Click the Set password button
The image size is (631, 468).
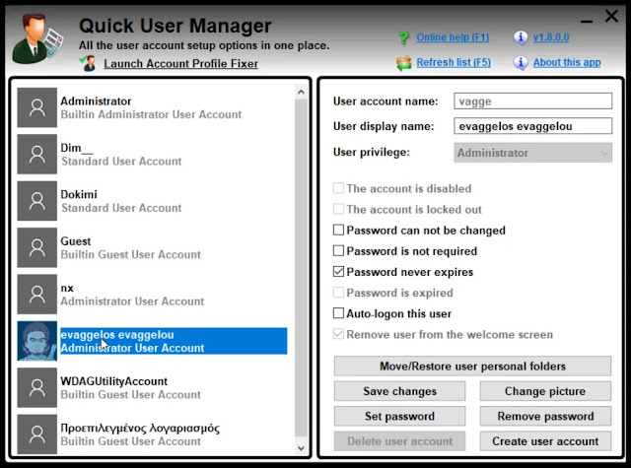click(399, 416)
